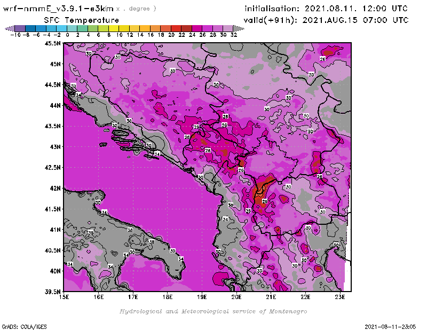Select the purple -10 to -8 color swatch
This screenshot has width=427, height=330.
click(19, 28)
